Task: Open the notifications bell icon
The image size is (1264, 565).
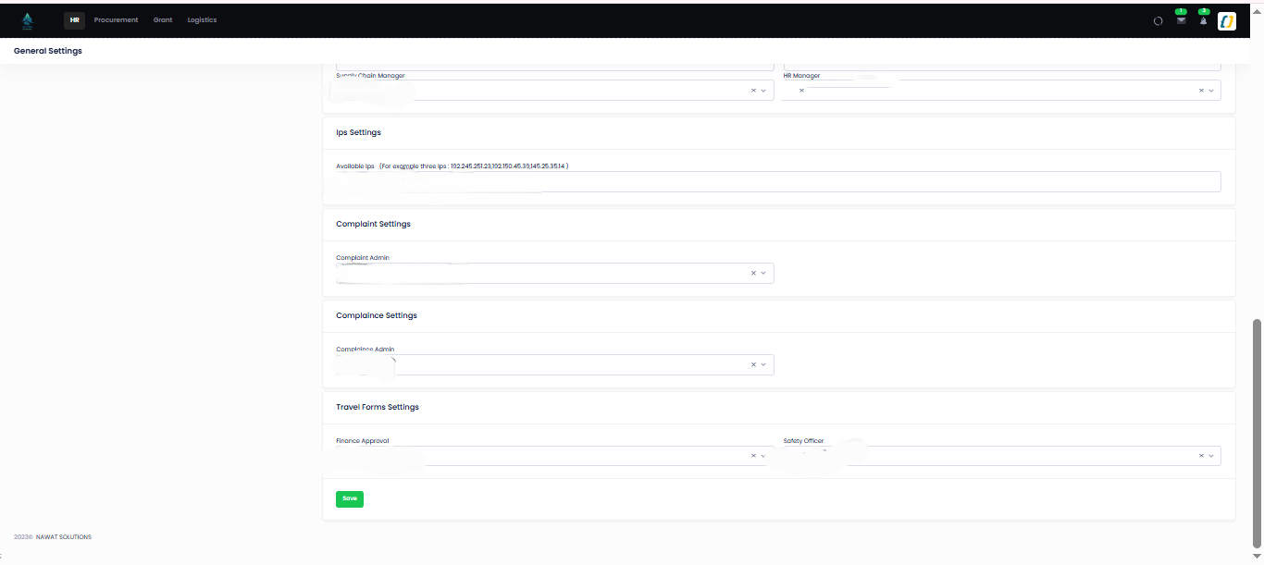Action: (x=1203, y=20)
